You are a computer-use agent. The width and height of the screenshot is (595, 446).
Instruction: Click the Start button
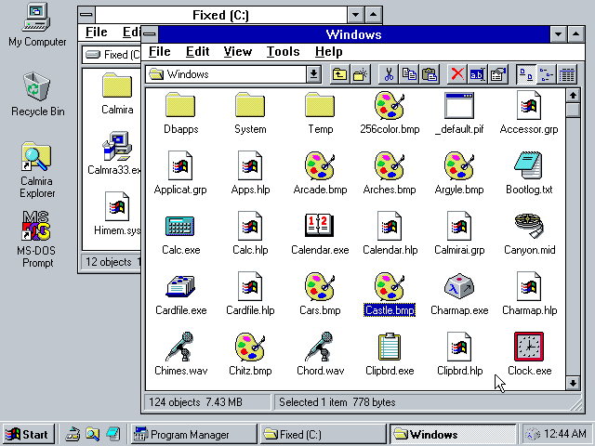[x=29, y=434]
